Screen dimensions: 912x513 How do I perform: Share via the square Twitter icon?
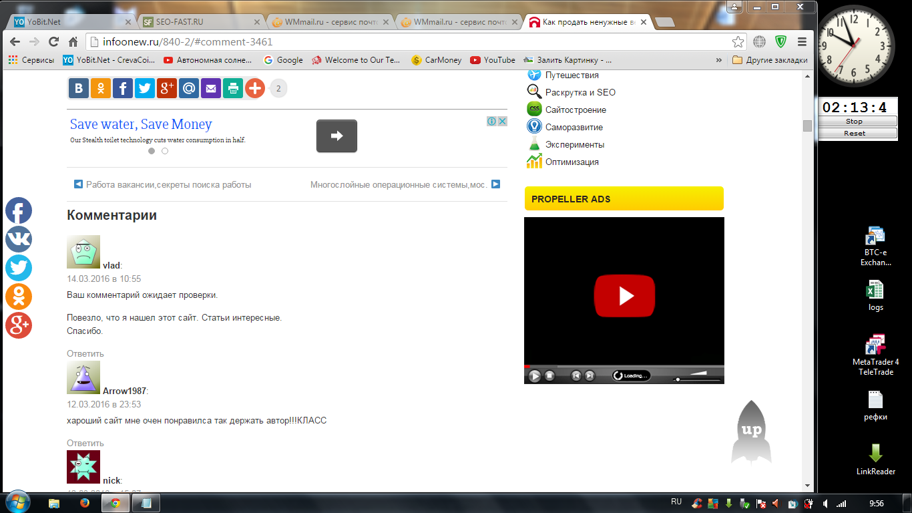click(x=145, y=88)
